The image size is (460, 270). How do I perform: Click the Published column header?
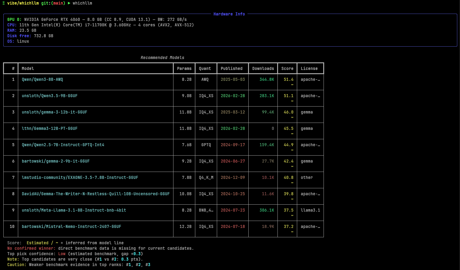pyautogui.click(x=232, y=69)
